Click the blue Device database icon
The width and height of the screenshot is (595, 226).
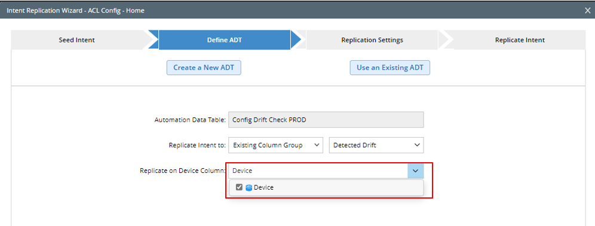[249, 187]
